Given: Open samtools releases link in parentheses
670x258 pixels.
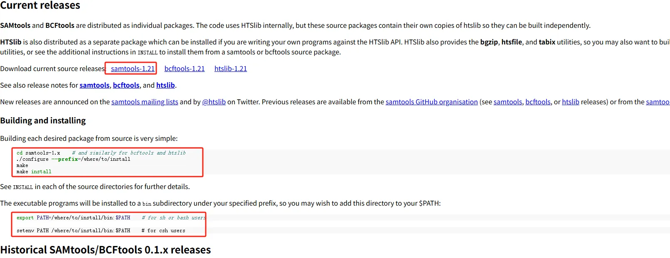Looking at the screenshot, I should (x=507, y=102).
